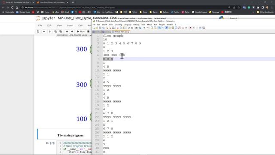This screenshot has height=155, width=275.
Task: Open Jupyter Cell menu
Action: pyautogui.click(x=80, y=25)
